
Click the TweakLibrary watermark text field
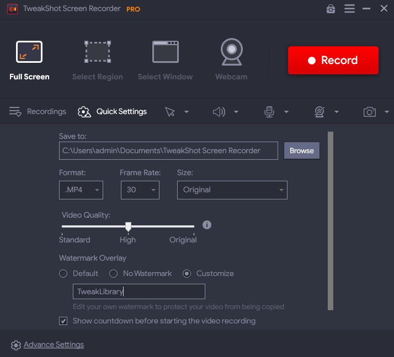coord(139,291)
